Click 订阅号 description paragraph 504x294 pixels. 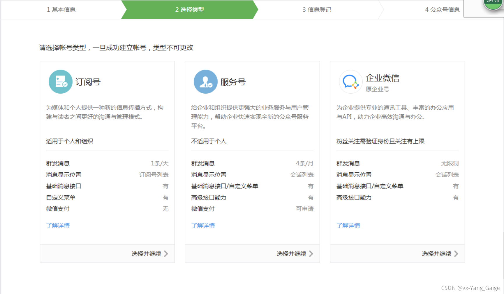105,112
